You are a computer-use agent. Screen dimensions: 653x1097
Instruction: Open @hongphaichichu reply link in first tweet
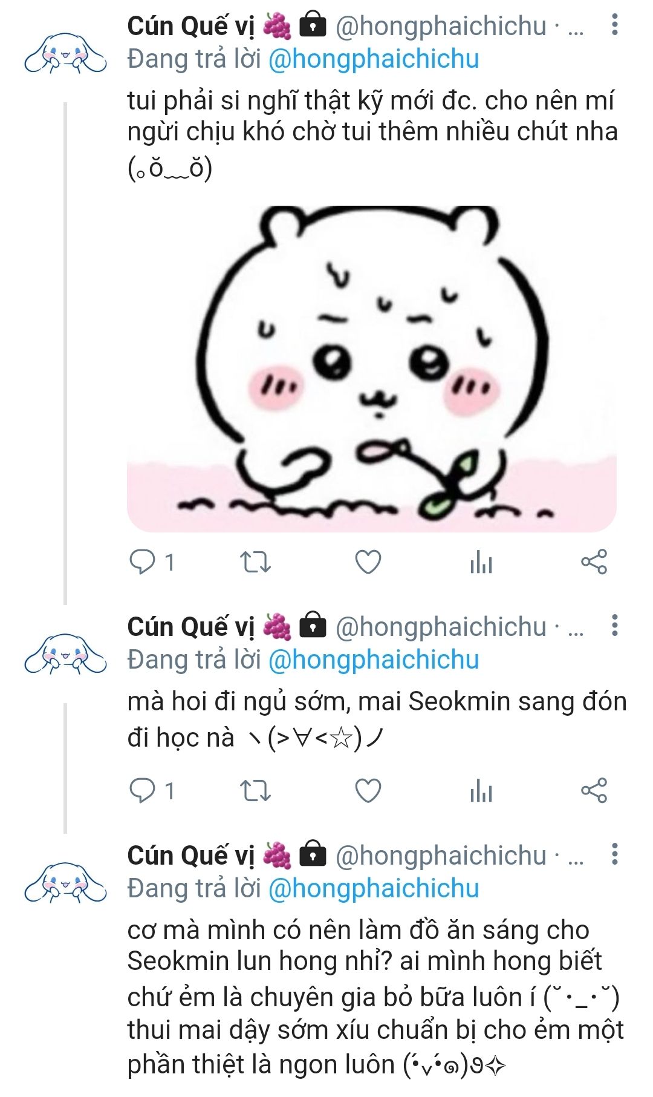(373, 59)
